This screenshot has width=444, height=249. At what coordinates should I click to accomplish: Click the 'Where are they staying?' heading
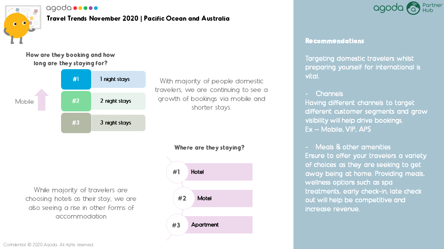(x=210, y=148)
